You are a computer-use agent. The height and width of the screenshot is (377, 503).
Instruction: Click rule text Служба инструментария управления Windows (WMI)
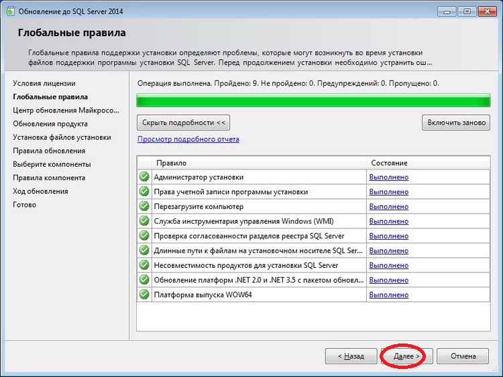244,222
